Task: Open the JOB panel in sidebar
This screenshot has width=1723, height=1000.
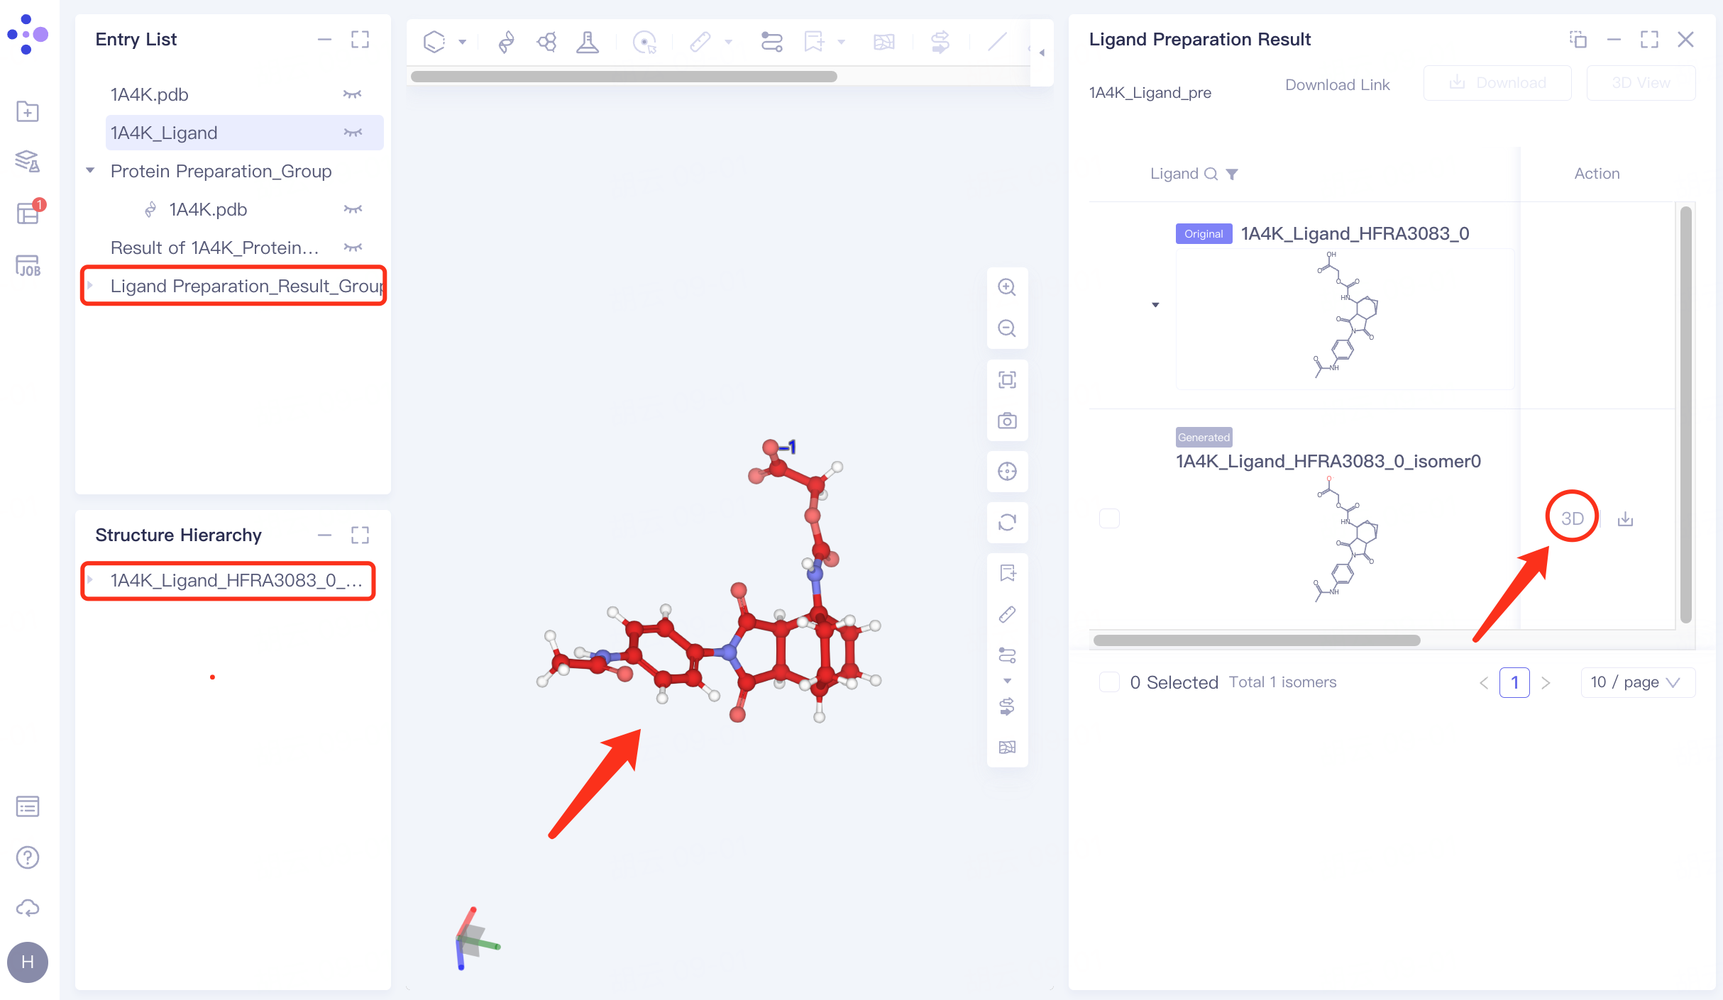Action: [28, 266]
